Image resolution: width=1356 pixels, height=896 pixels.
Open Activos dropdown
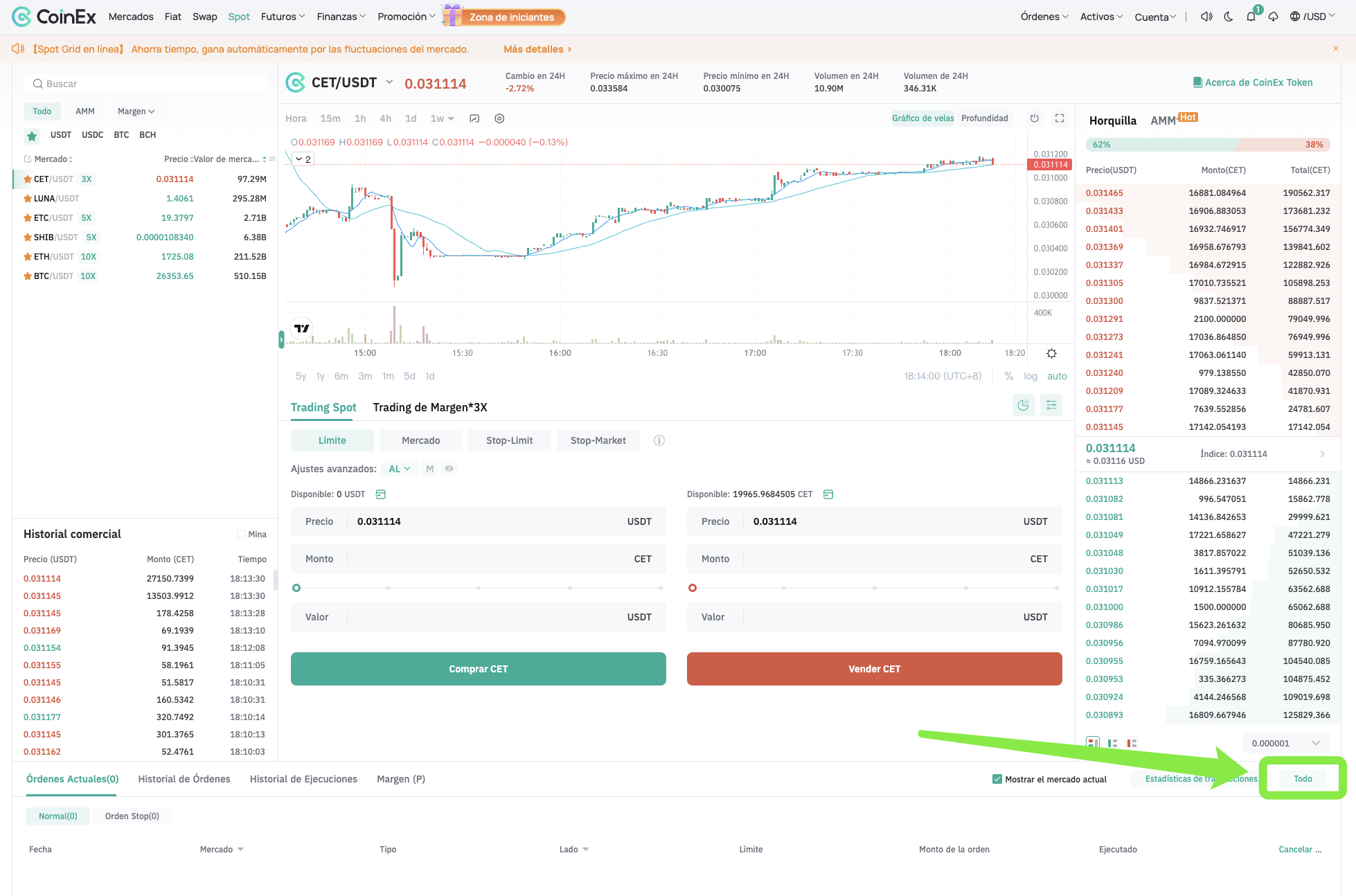1101,17
